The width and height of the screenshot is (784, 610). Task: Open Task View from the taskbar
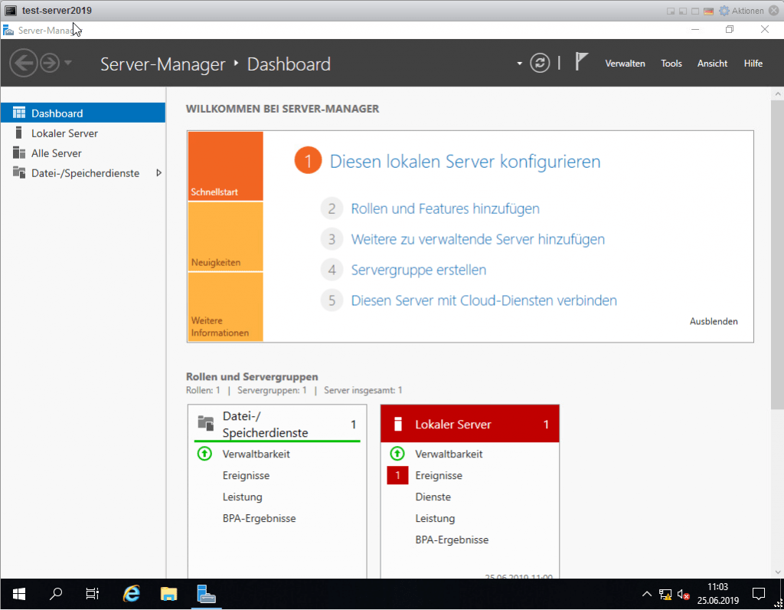coord(92,594)
